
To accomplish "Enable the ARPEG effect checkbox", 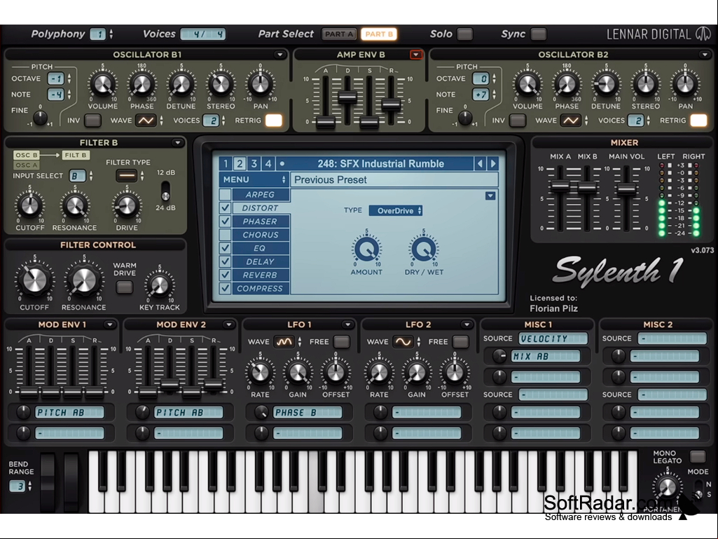I will click(225, 194).
